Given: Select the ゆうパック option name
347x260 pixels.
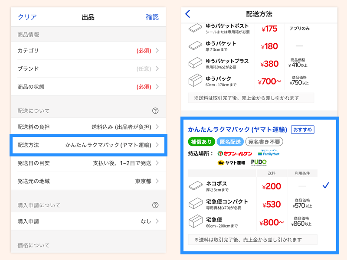Looking at the screenshot, I should pyautogui.click(x=219, y=78).
